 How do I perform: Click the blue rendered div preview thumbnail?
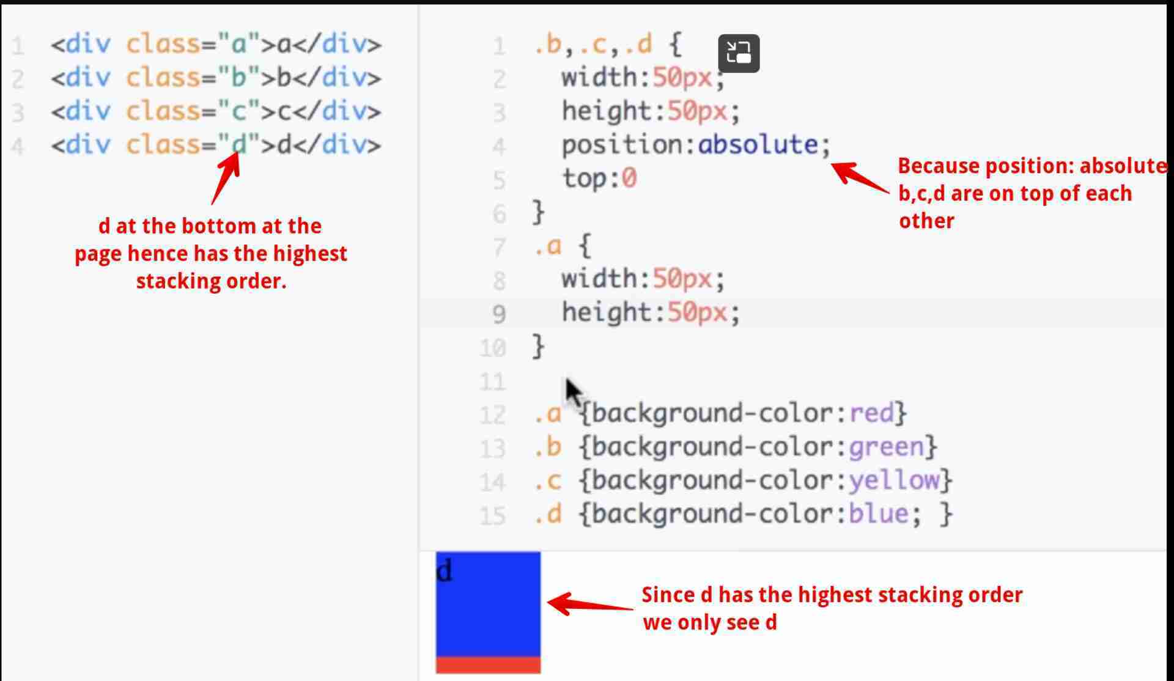coord(487,604)
